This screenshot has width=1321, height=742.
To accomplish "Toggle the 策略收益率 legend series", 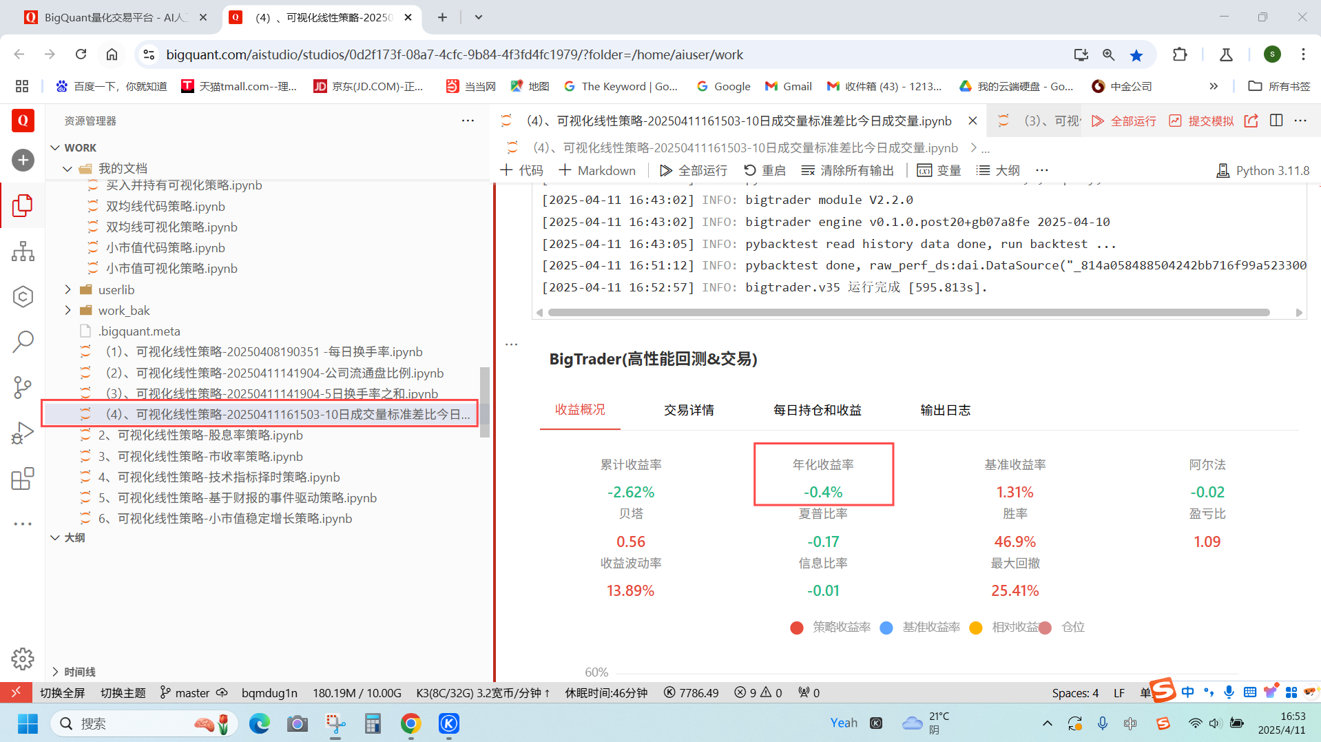I will click(x=831, y=627).
